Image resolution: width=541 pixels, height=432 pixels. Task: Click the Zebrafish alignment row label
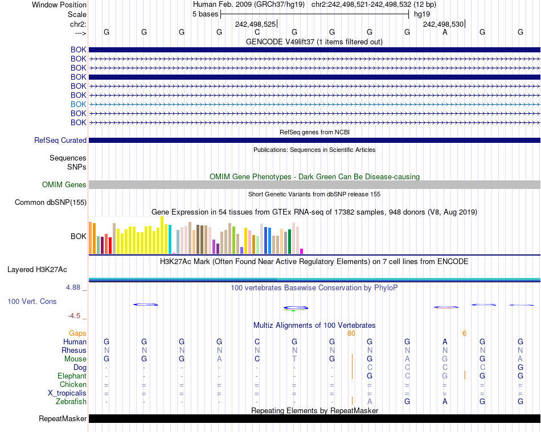[x=71, y=401]
